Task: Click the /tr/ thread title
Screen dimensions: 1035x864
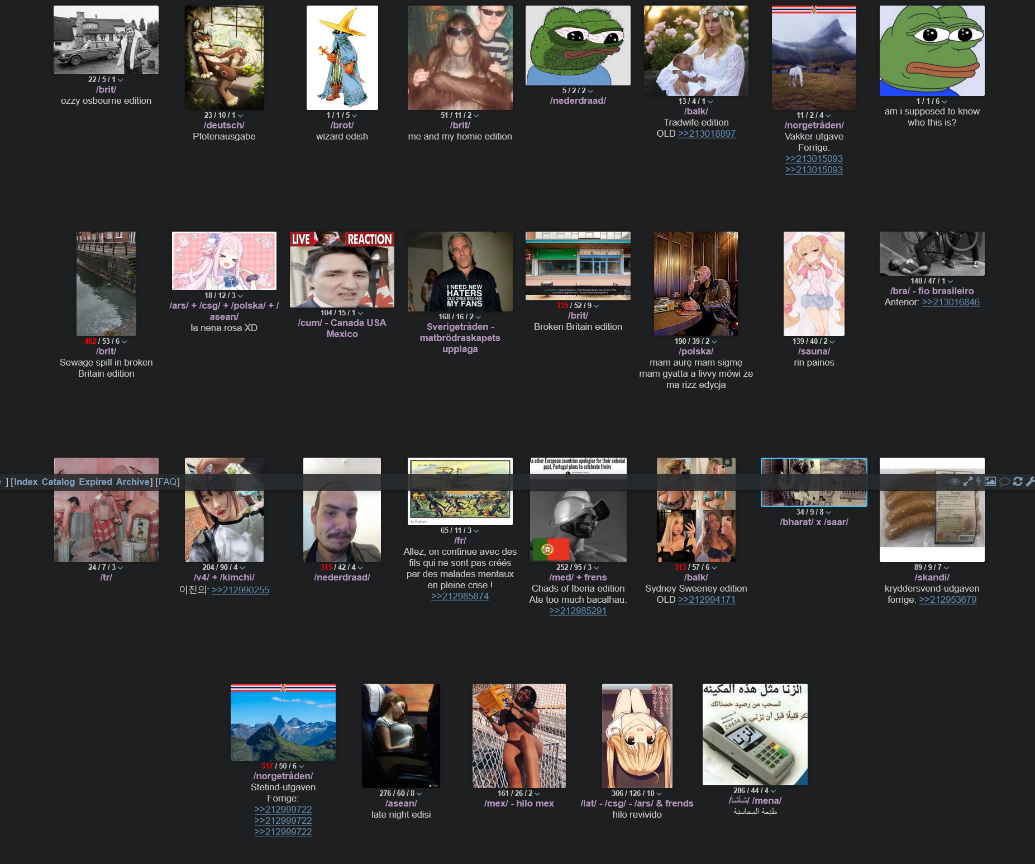Action: 106,577
